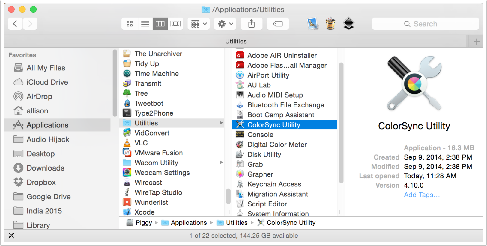Expand the Wacom Utility folder arrow
The image size is (487, 246).
[221, 163]
